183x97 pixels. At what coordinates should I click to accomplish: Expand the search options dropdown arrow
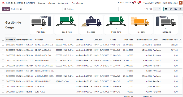pyautogui.click(x=120, y=9)
